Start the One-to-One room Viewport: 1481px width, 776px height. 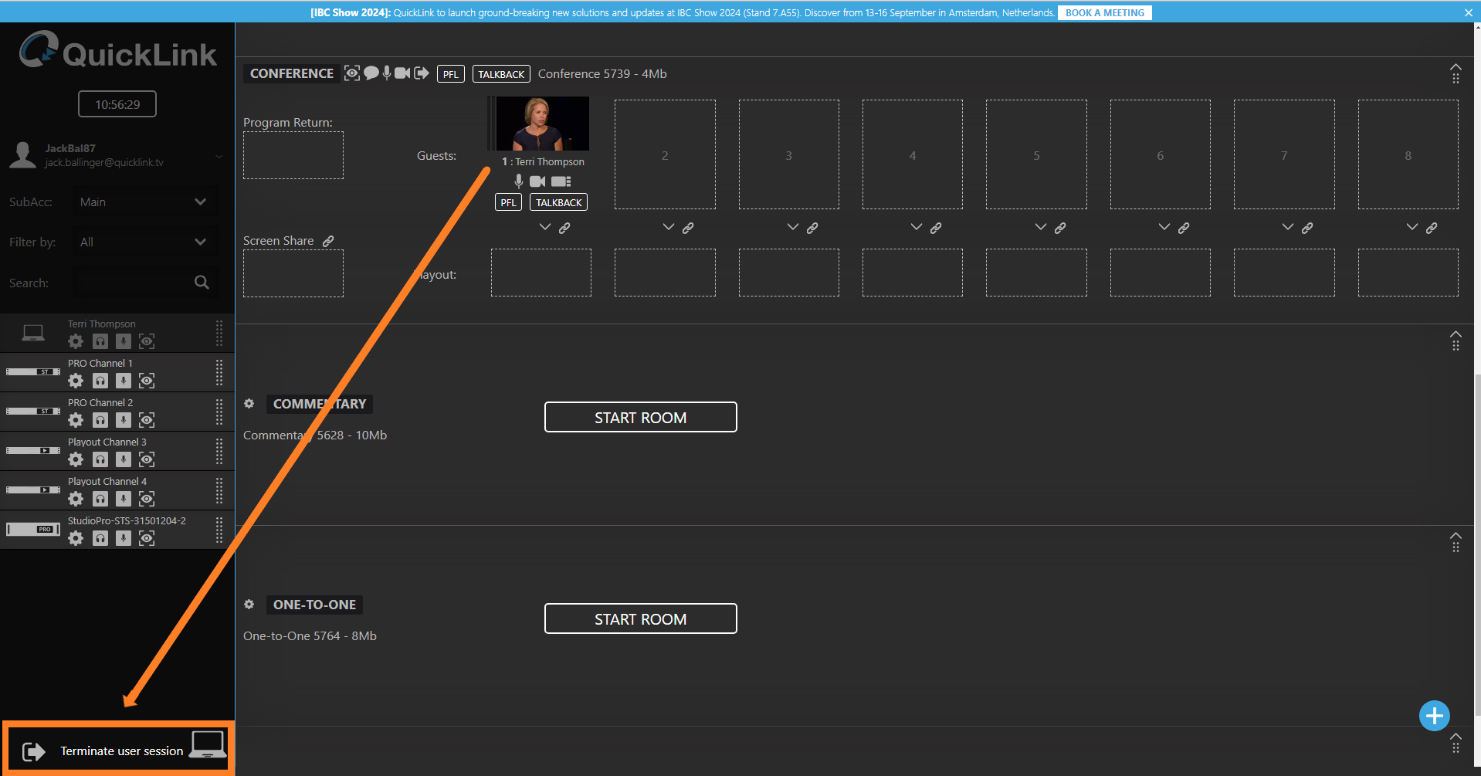point(641,618)
